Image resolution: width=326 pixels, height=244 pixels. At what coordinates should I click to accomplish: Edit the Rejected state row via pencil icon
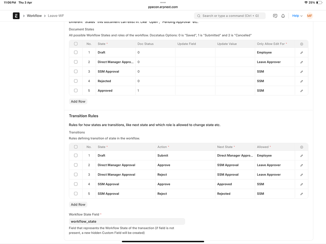[x=301, y=81]
